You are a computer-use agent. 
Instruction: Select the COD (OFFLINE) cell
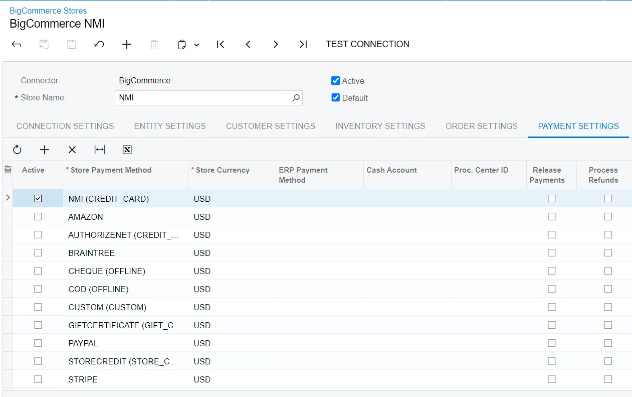pos(126,289)
